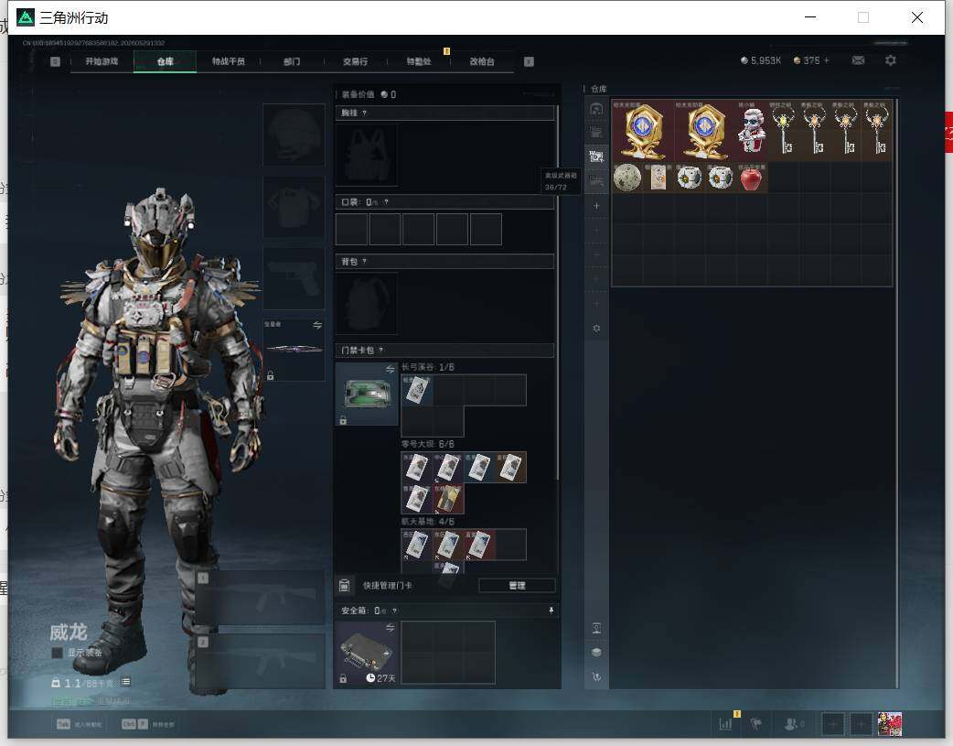Select the empty chest rig slot
This screenshot has height=746, width=953.
click(367, 156)
